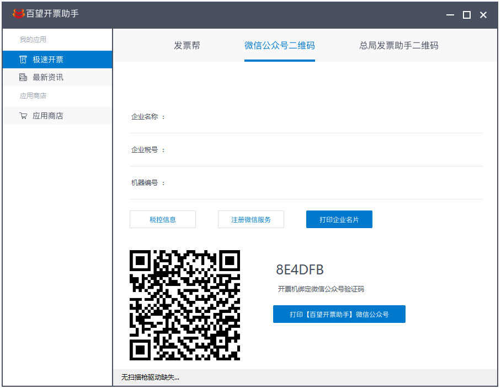Click the 百望开票助手 logo icon

18,13
